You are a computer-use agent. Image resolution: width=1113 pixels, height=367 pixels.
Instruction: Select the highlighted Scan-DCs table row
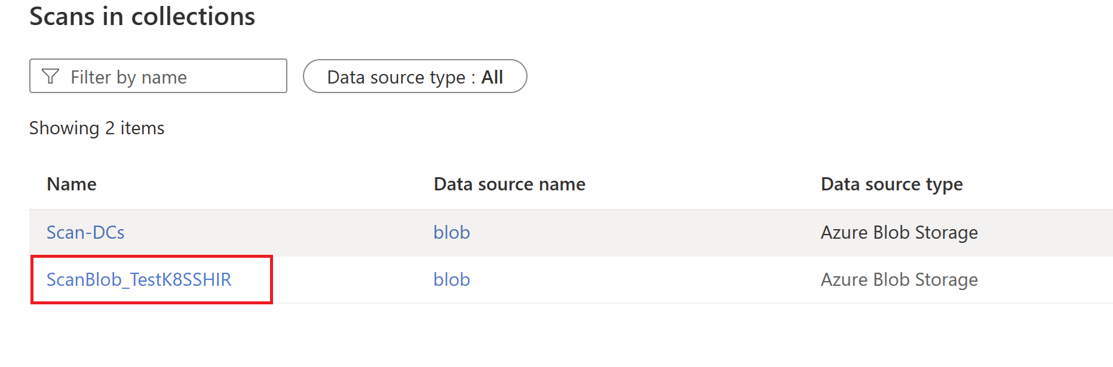(571, 233)
